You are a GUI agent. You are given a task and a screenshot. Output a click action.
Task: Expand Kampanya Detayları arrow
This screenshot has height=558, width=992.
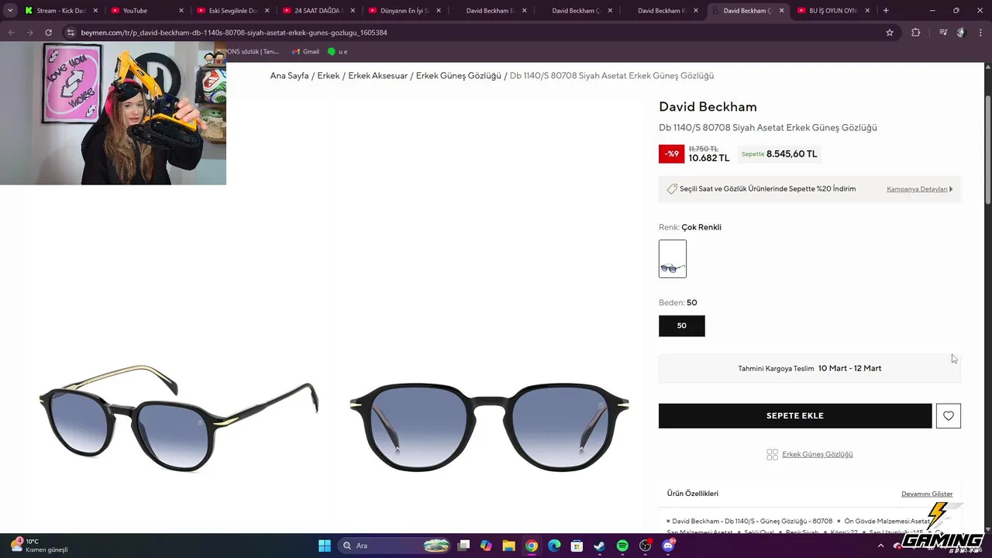(951, 189)
